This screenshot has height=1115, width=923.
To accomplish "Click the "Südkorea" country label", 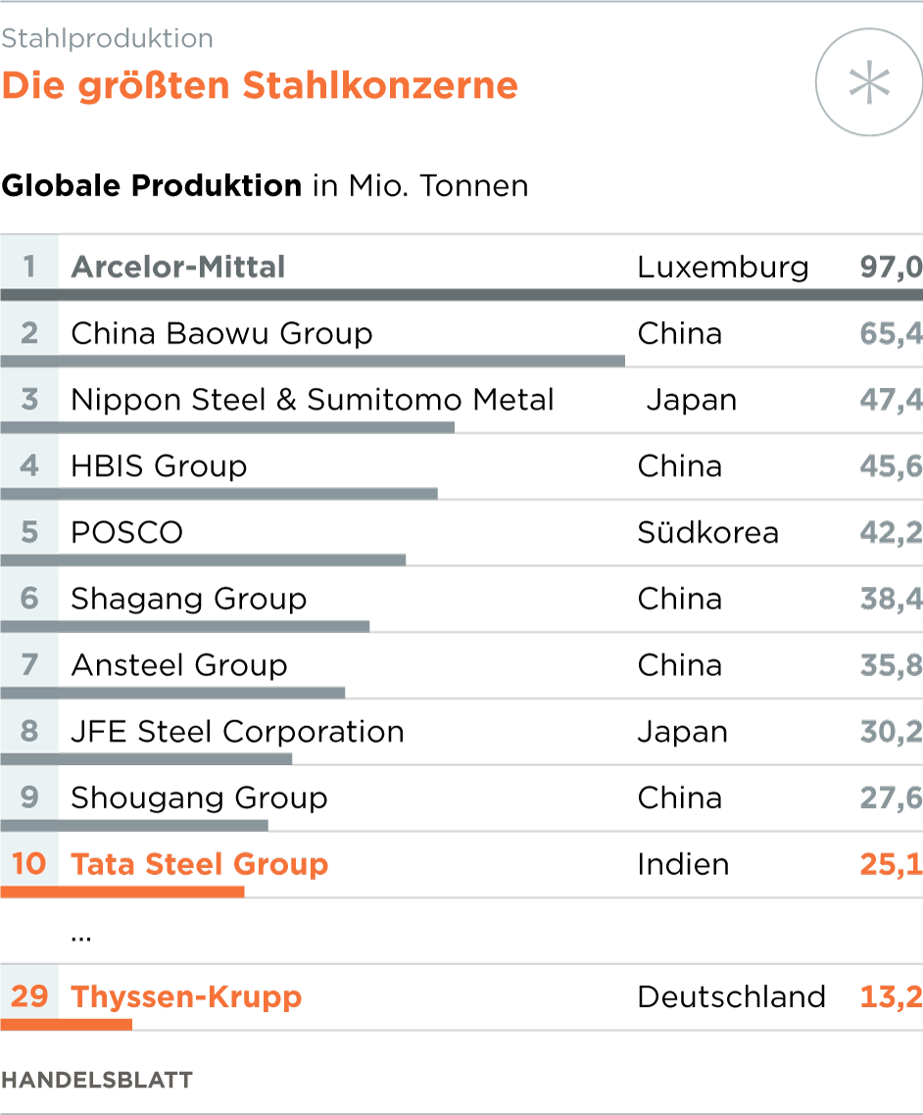I will click(x=707, y=532).
